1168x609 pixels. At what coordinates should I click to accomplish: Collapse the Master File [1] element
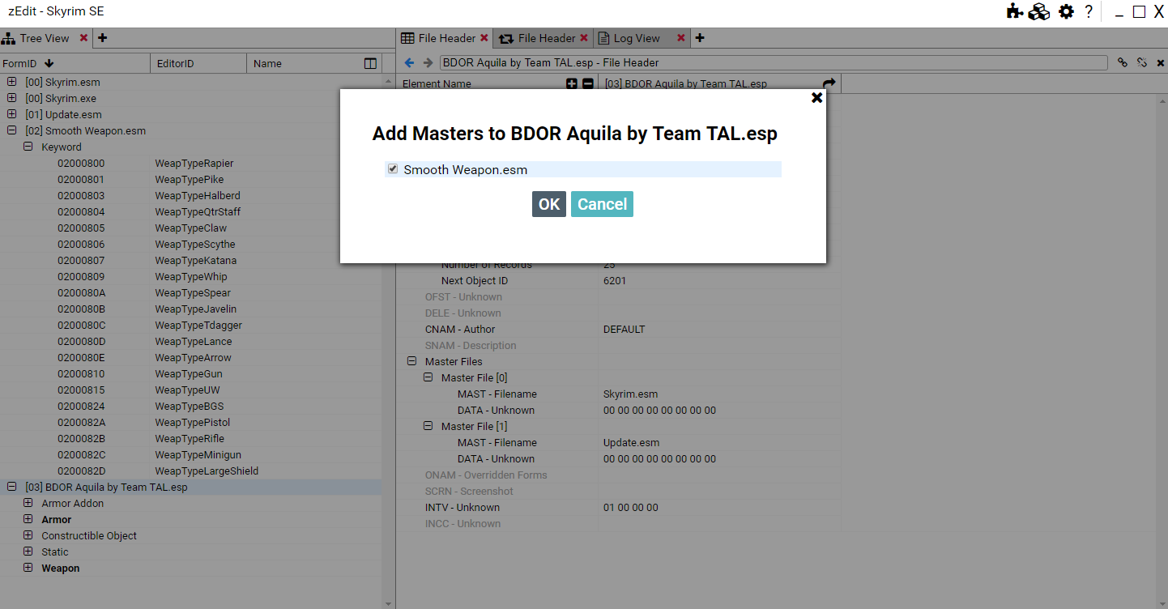[x=428, y=426]
